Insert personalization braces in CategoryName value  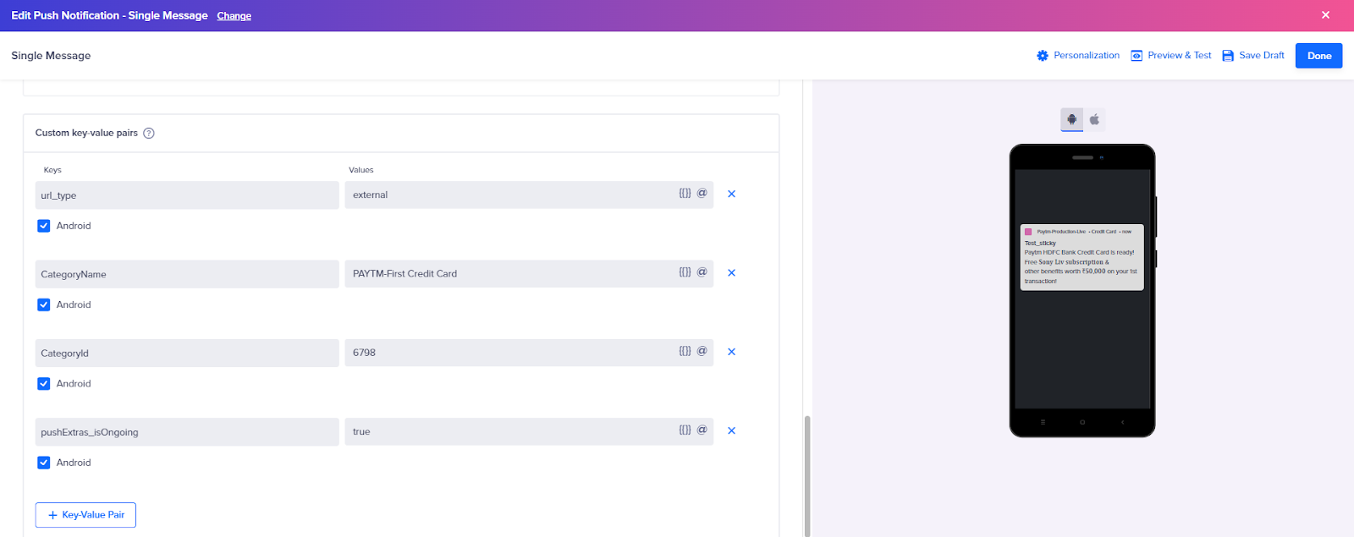click(x=685, y=272)
